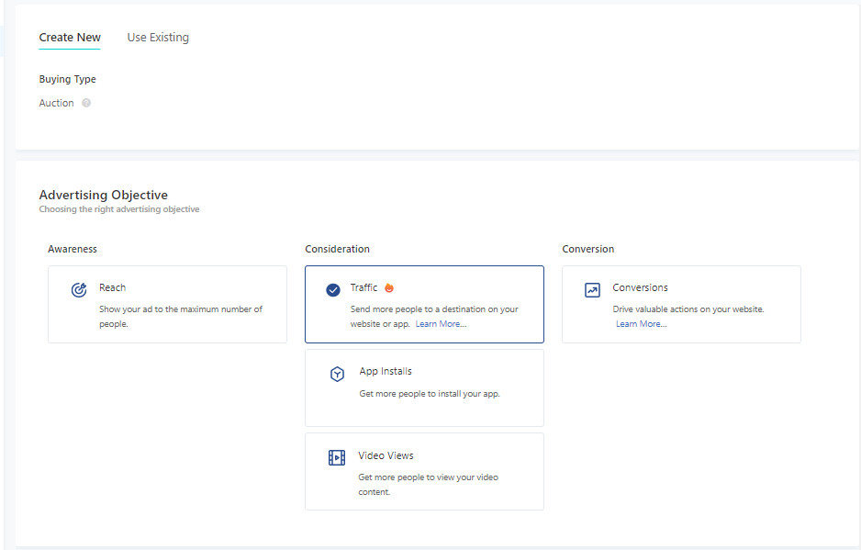Image resolution: width=861 pixels, height=550 pixels.
Task: Choose objective 'Get more people to install your app'
Action: [x=430, y=394]
